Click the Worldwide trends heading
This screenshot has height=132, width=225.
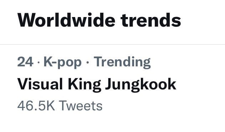pos(99,20)
